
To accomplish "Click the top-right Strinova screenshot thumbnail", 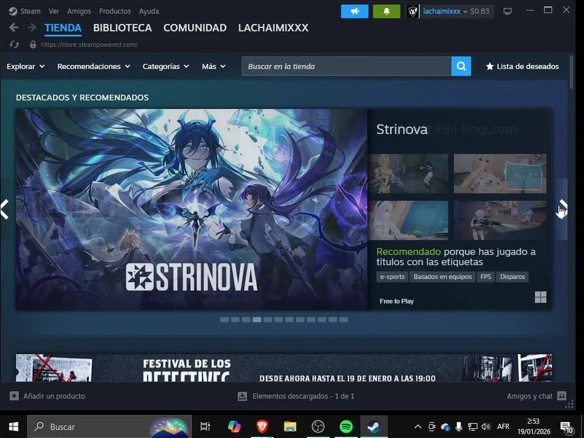I will coord(500,173).
